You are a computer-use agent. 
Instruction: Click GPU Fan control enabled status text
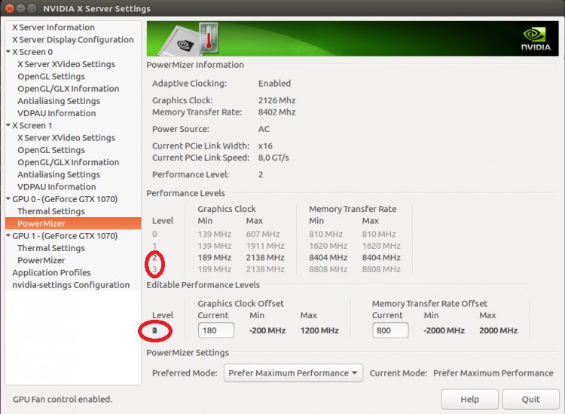(63, 399)
